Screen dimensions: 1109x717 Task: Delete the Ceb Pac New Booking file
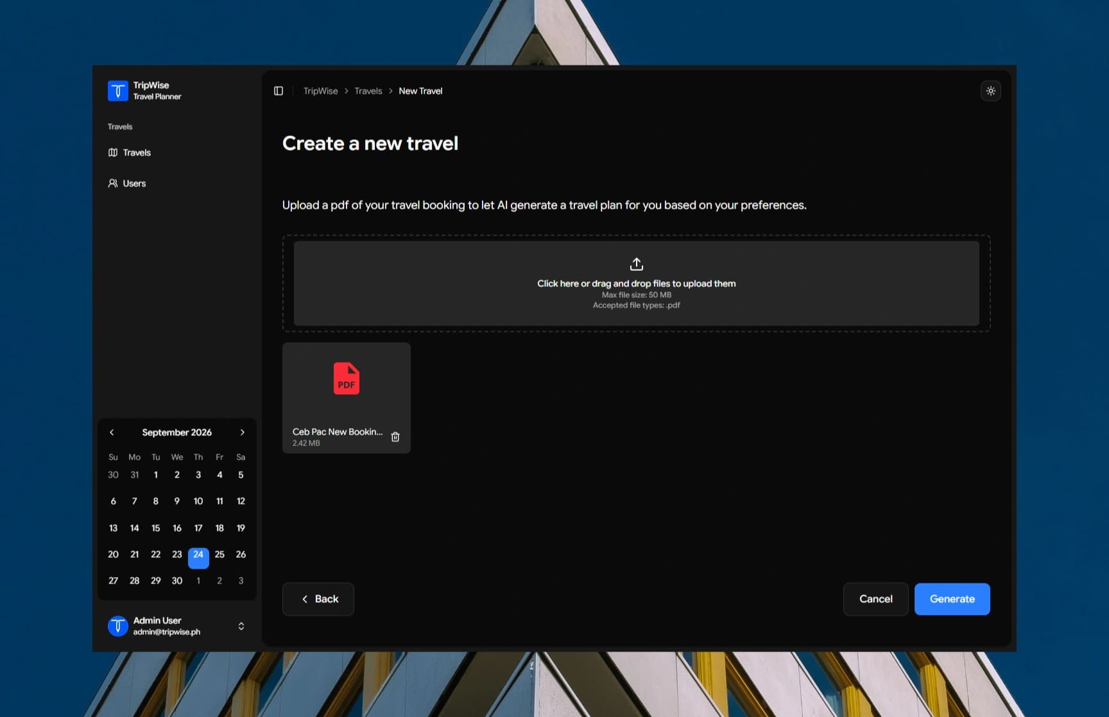coord(395,437)
